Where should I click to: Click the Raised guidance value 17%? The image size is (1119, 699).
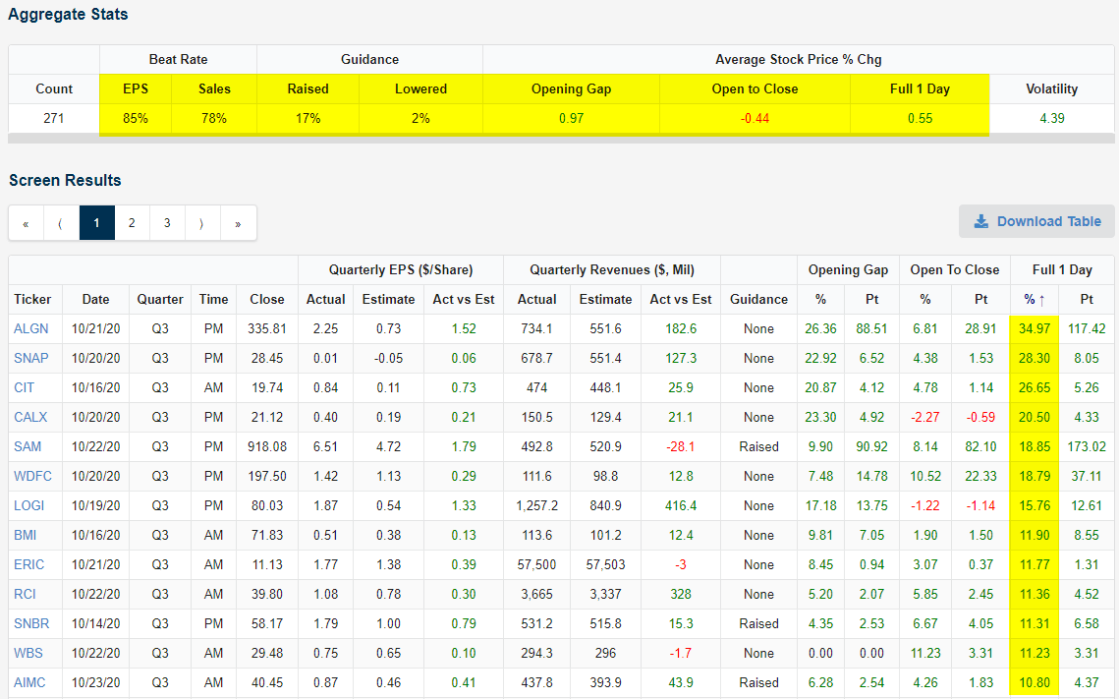pos(308,119)
